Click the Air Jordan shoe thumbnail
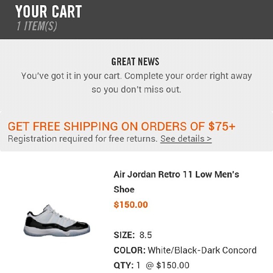Viewport: 273px width, 273px height. 57,221
